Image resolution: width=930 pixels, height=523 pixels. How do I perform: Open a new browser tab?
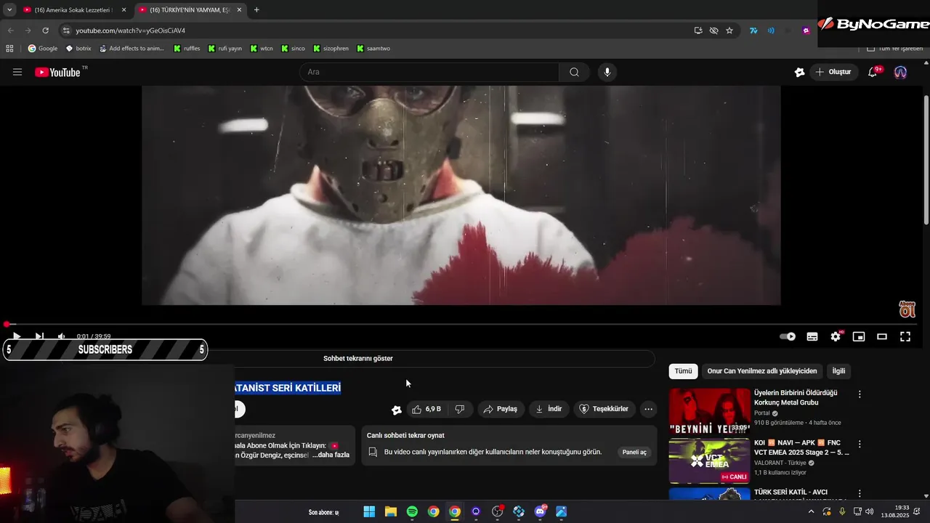coord(256,10)
